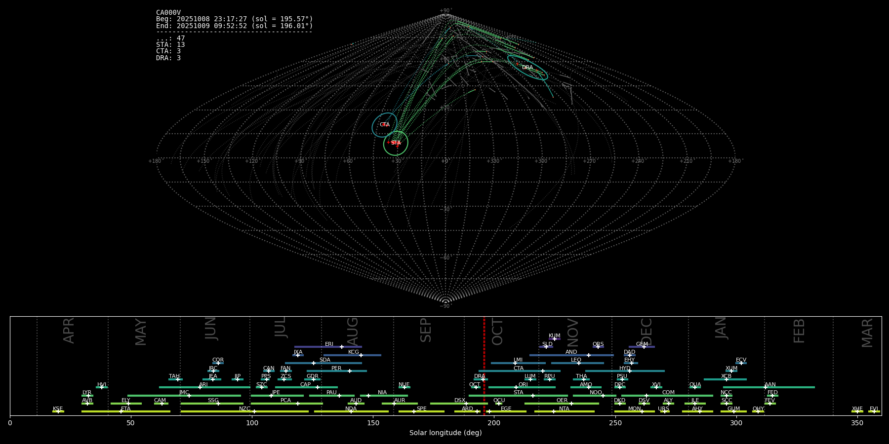The image size is (889, 444).
Task: Click the AUG month label
Action: tap(353, 332)
